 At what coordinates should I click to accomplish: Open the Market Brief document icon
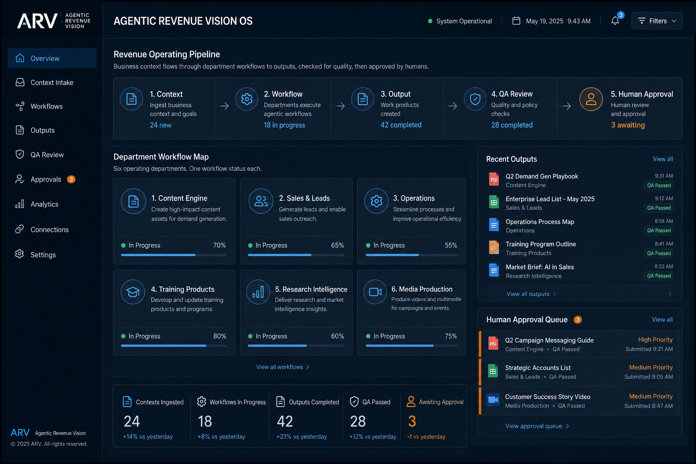[494, 270]
